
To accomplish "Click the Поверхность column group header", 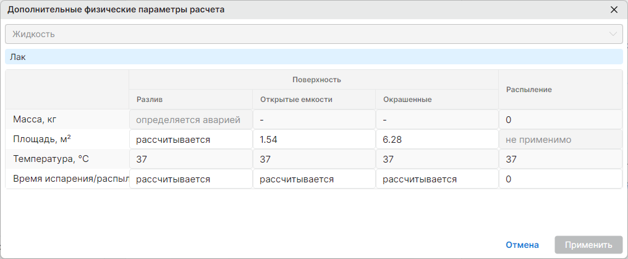I will pyautogui.click(x=313, y=79).
